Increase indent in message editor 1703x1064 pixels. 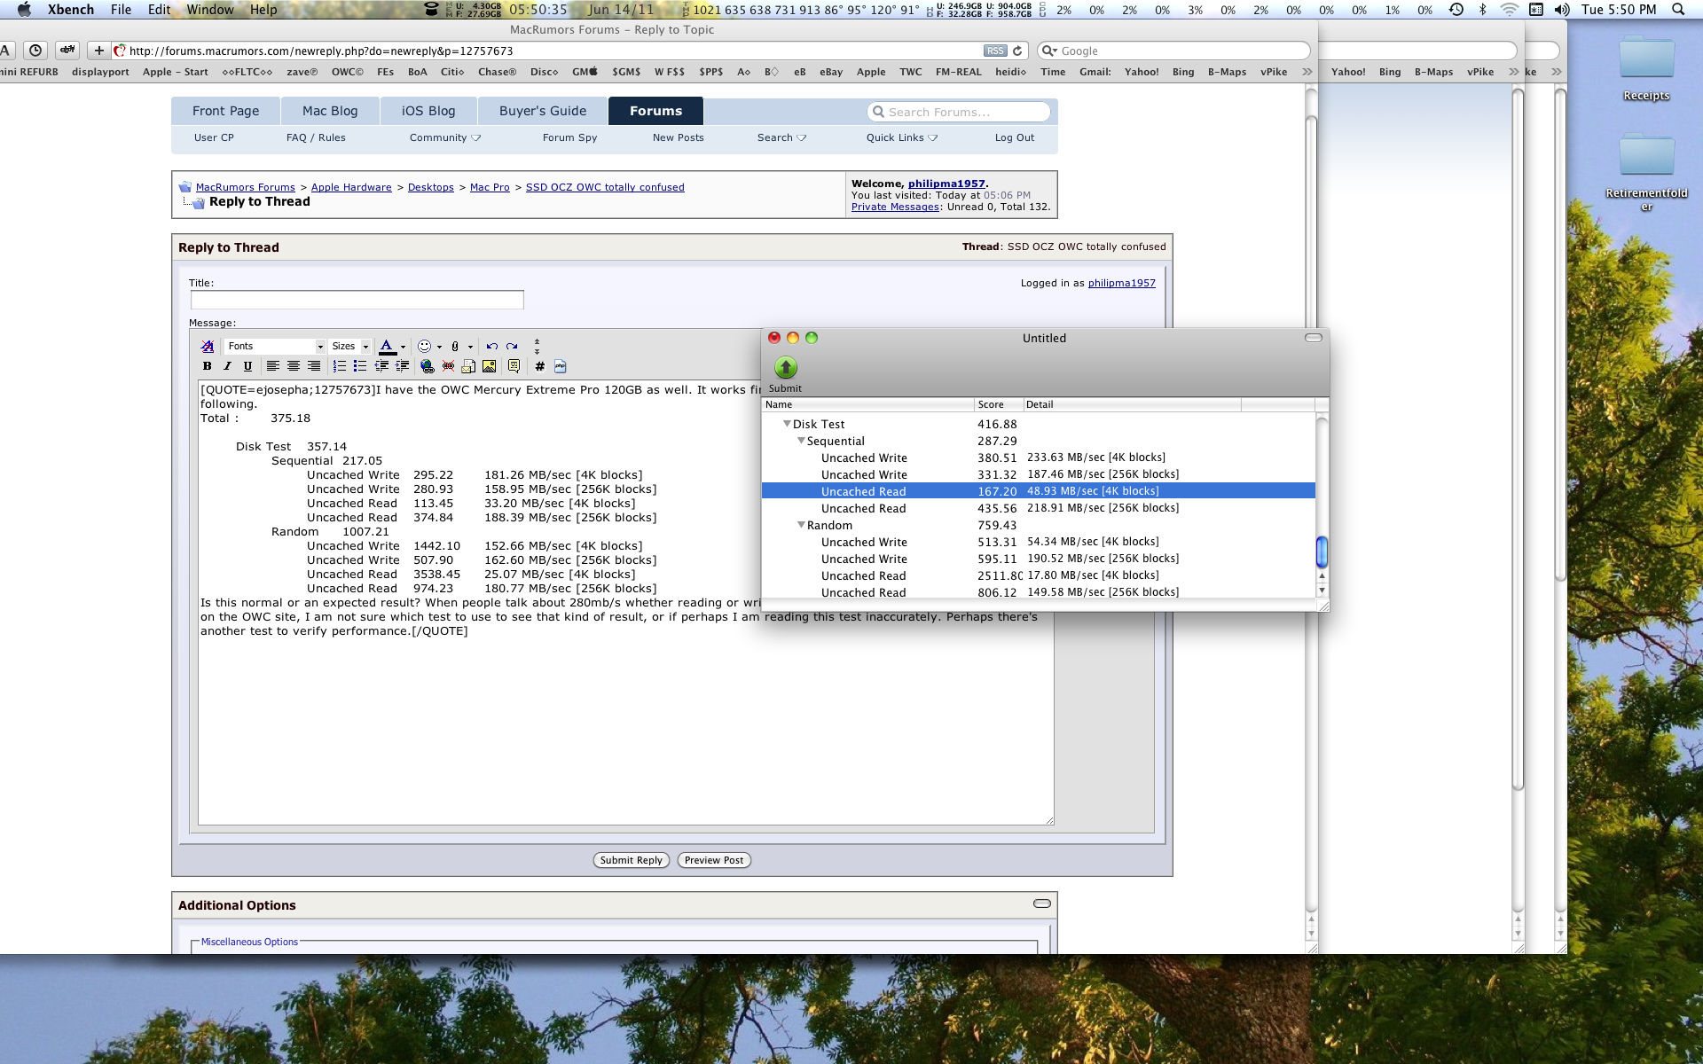click(x=402, y=366)
